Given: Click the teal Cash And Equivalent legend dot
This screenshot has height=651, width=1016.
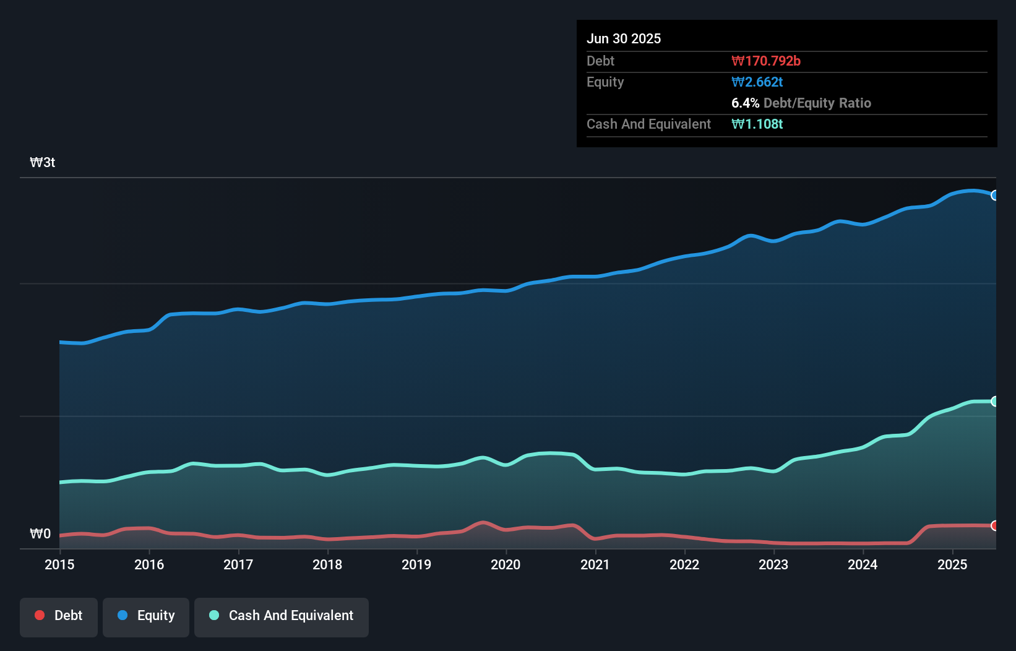Looking at the screenshot, I should [213, 615].
